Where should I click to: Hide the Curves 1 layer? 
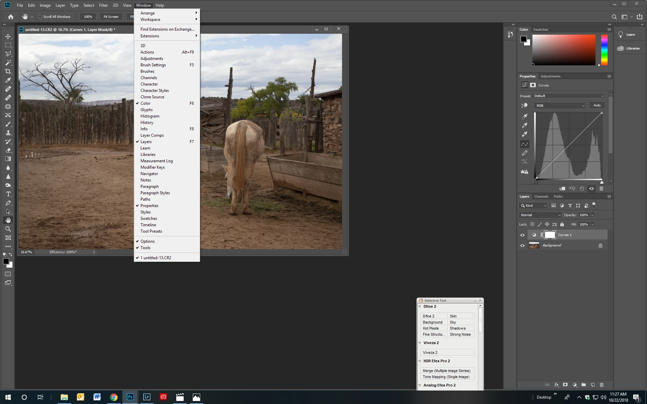522,235
